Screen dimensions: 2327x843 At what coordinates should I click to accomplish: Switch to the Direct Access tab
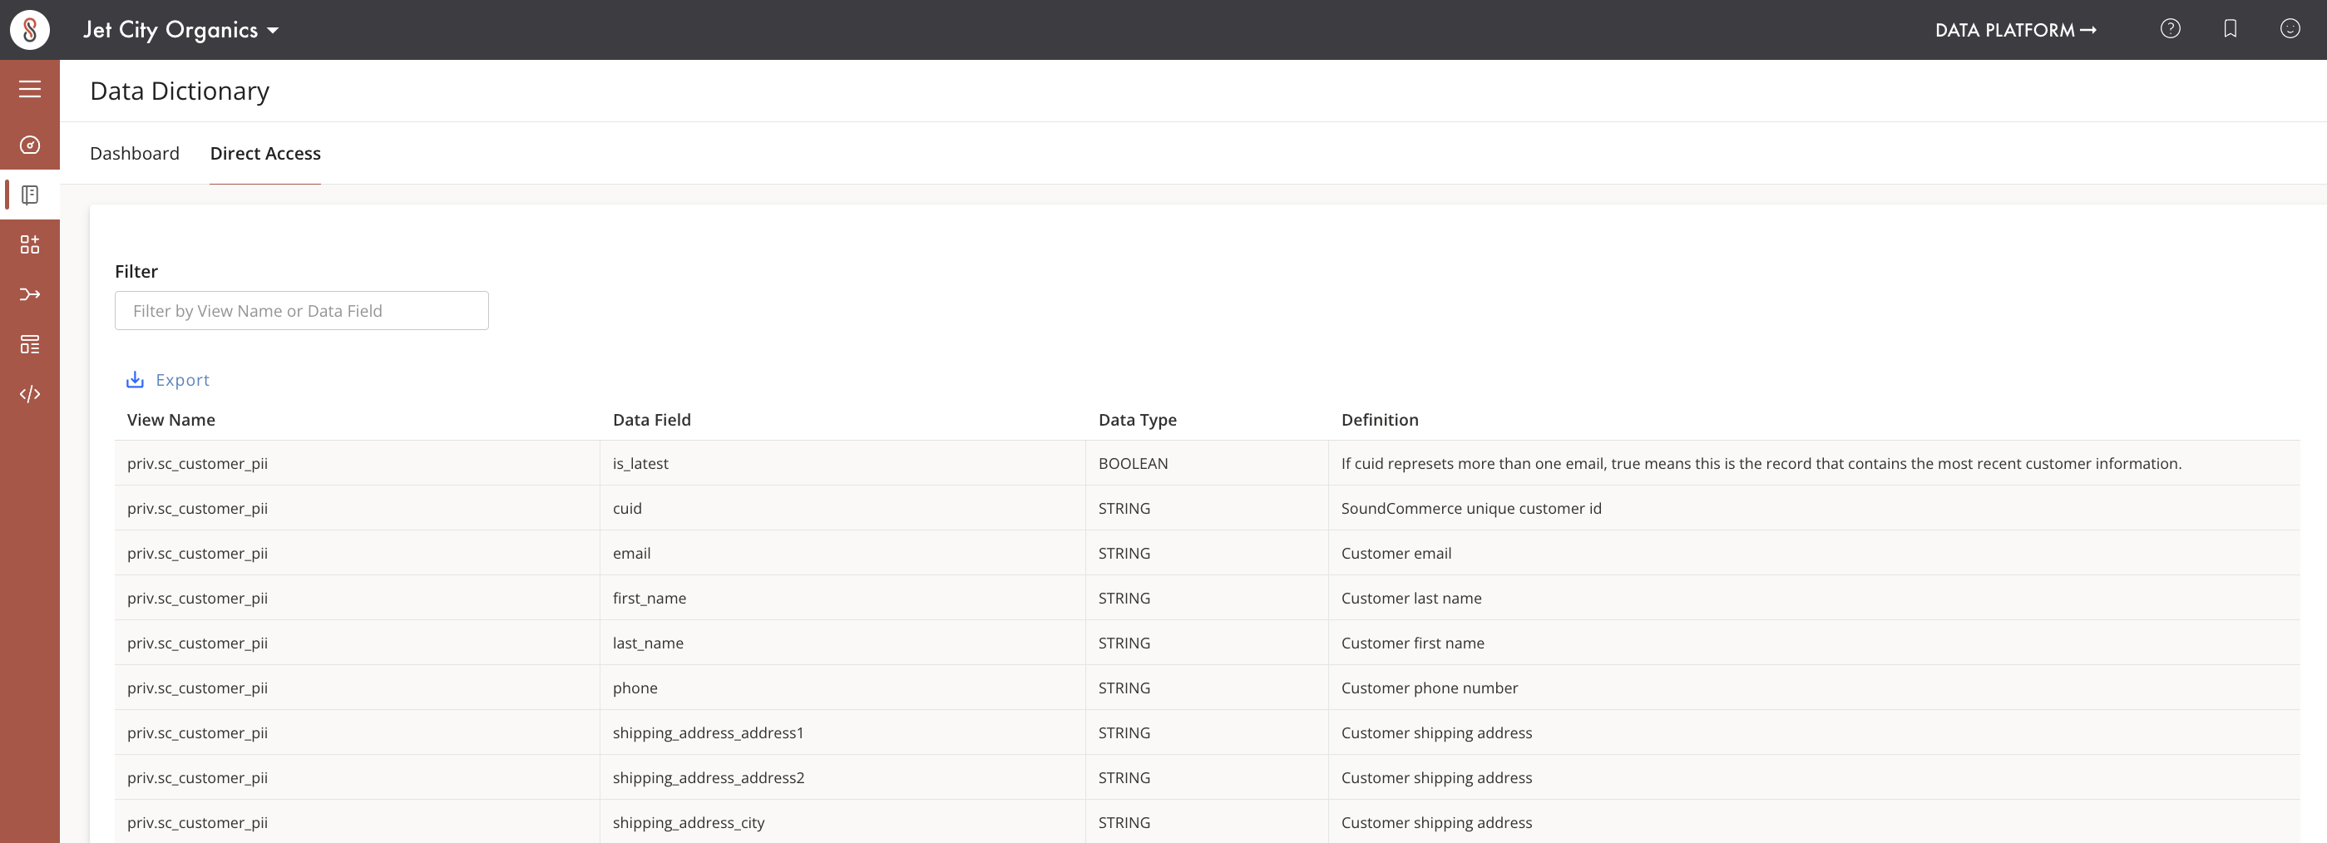[265, 154]
